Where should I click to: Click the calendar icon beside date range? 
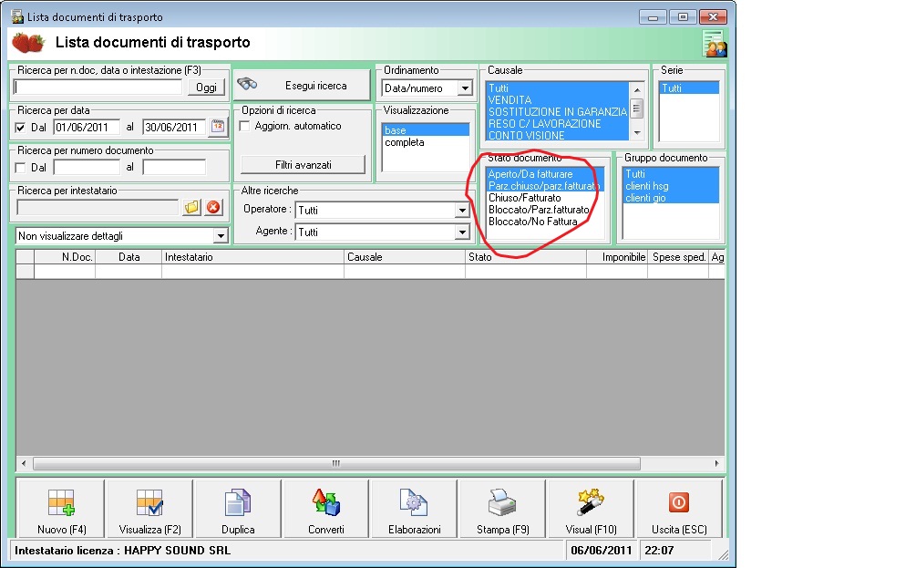[x=218, y=126]
